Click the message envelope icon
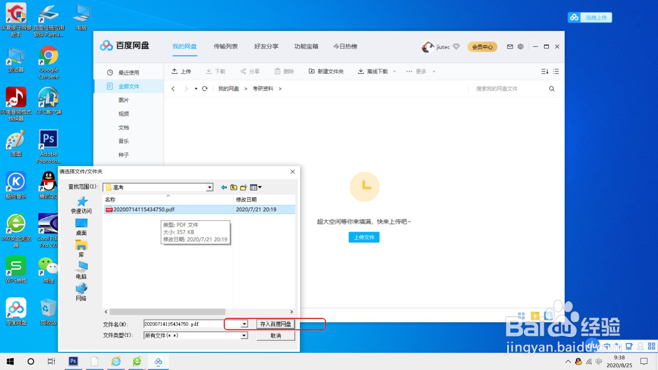The width and height of the screenshot is (658, 370). pos(509,47)
